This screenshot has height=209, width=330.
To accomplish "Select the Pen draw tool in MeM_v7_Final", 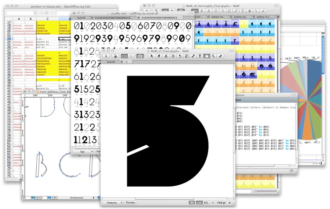I will click(159, 56).
